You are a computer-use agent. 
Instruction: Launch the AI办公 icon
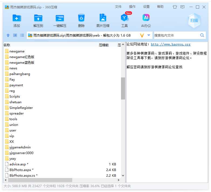tap(146, 17)
